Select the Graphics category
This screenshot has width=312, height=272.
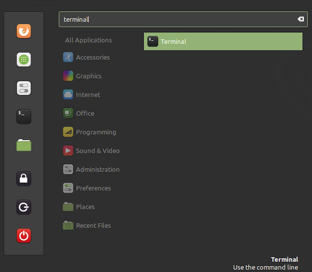82,76
